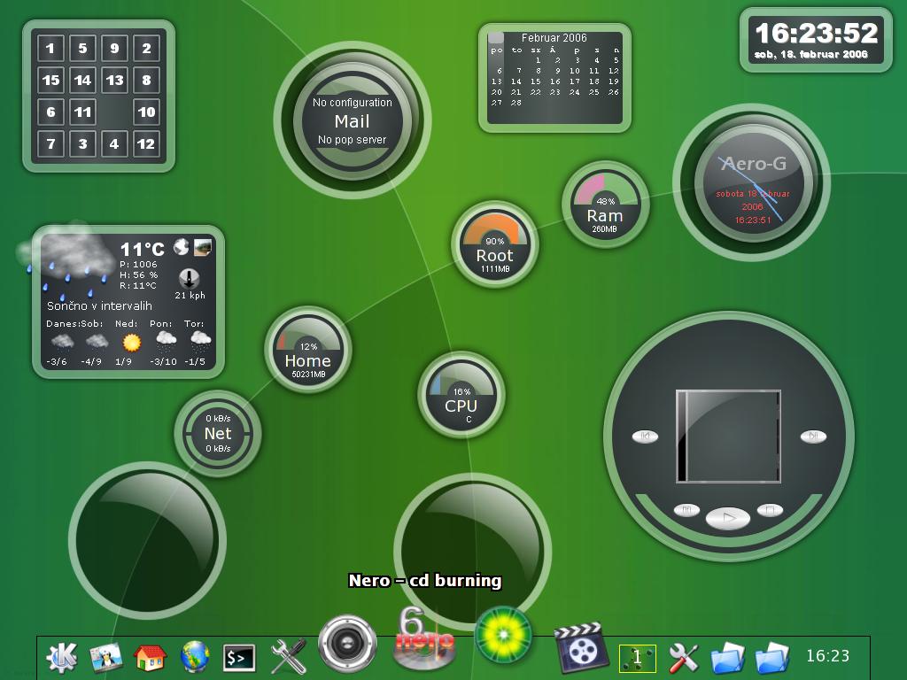
Task: Click the wind direction arrow icon
Action: tap(189, 279)
